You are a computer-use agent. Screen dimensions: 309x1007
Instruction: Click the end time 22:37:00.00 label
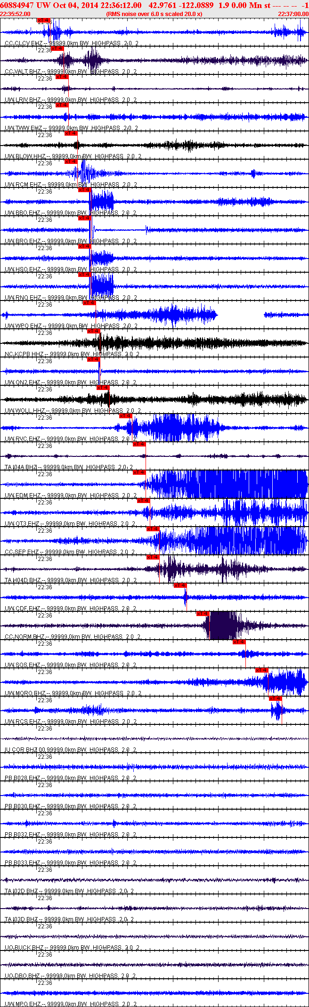click(293, 14)
